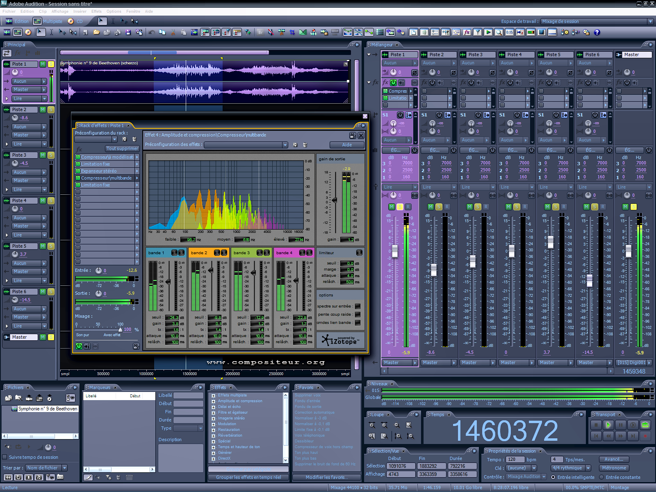Image resolution: width=656 pixels, height=492 pixels.
Task: Click the Undo arrow icon
Action: pyautogui.click(x=151, y=32)
